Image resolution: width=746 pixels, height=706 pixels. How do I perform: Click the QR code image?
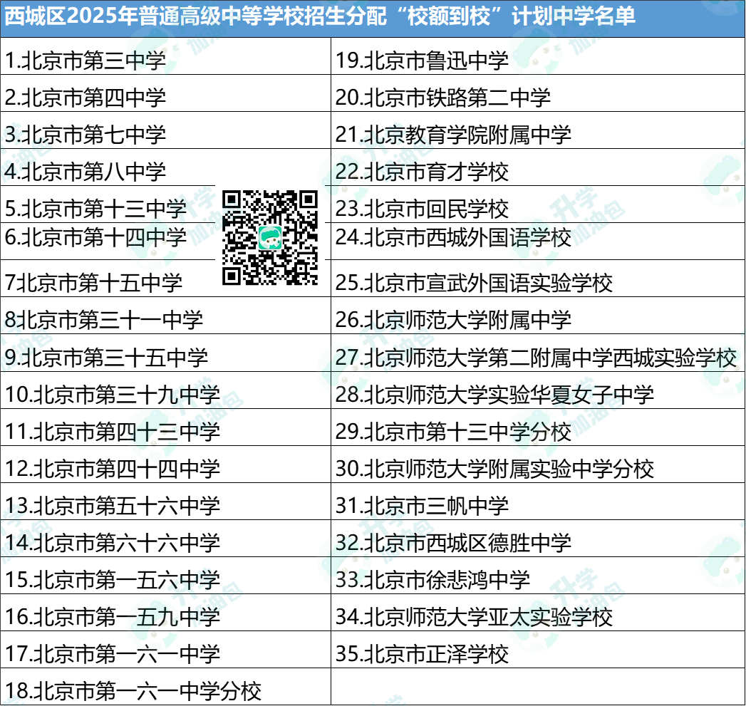(x=270, y=237)
